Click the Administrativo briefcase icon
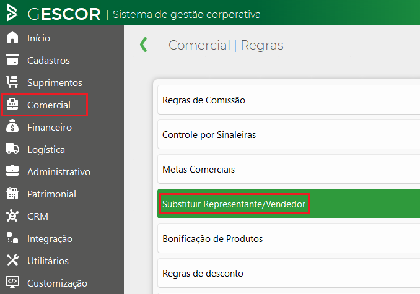The image size is (420, 294). 12,171
